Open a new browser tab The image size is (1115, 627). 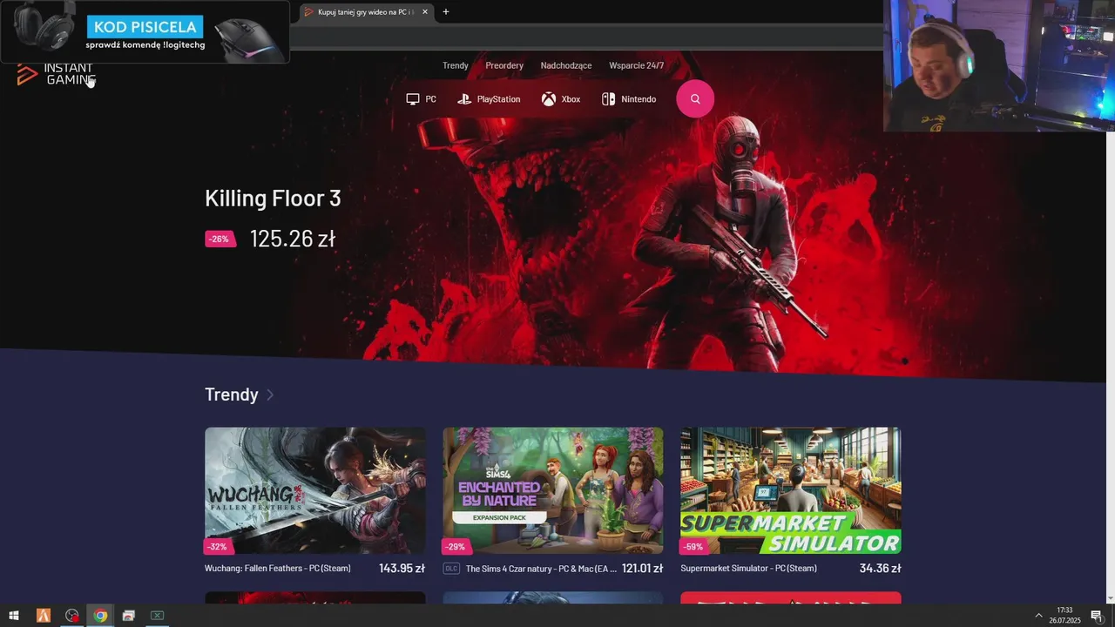(446, 12)
